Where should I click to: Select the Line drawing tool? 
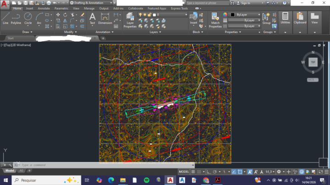click(5, 18)
